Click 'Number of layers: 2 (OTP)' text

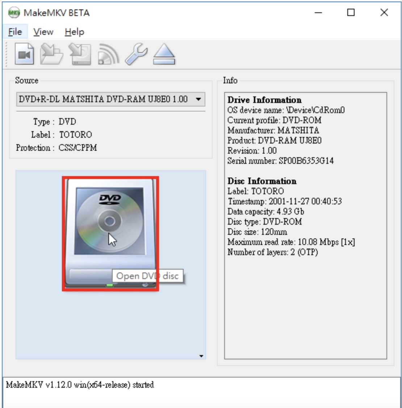pyautogui.click(x=272, y=252)
